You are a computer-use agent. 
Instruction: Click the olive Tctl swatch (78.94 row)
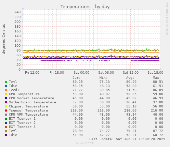[6, 131]
